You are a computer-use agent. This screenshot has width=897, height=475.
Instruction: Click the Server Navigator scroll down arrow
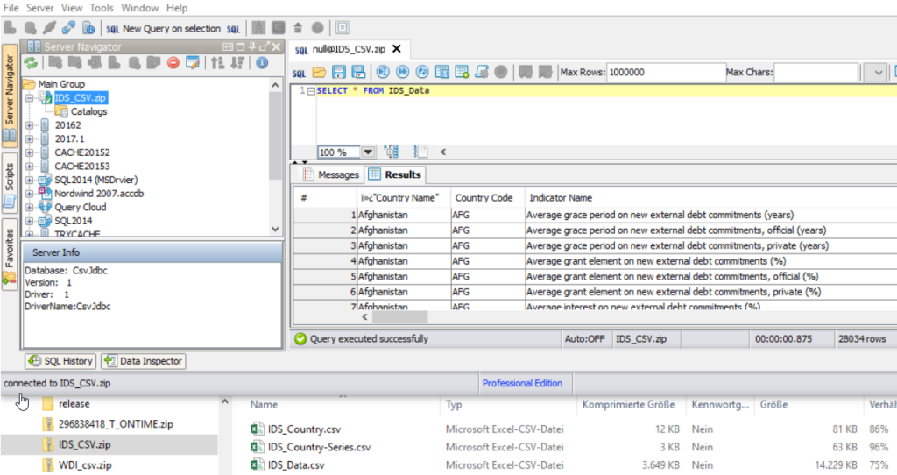pyautogui.click(x=275, y=229)
